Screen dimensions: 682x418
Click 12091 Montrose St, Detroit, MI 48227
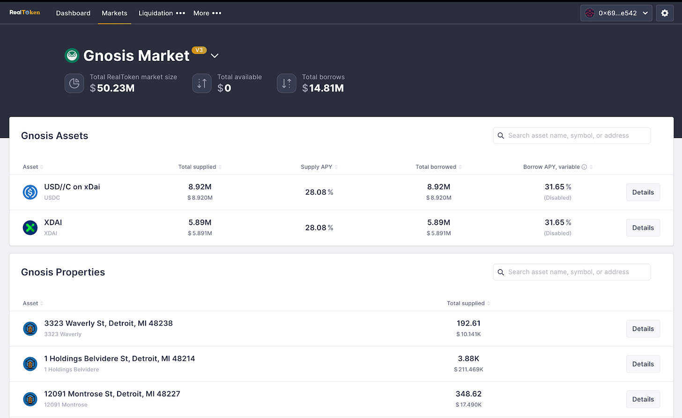112,394
